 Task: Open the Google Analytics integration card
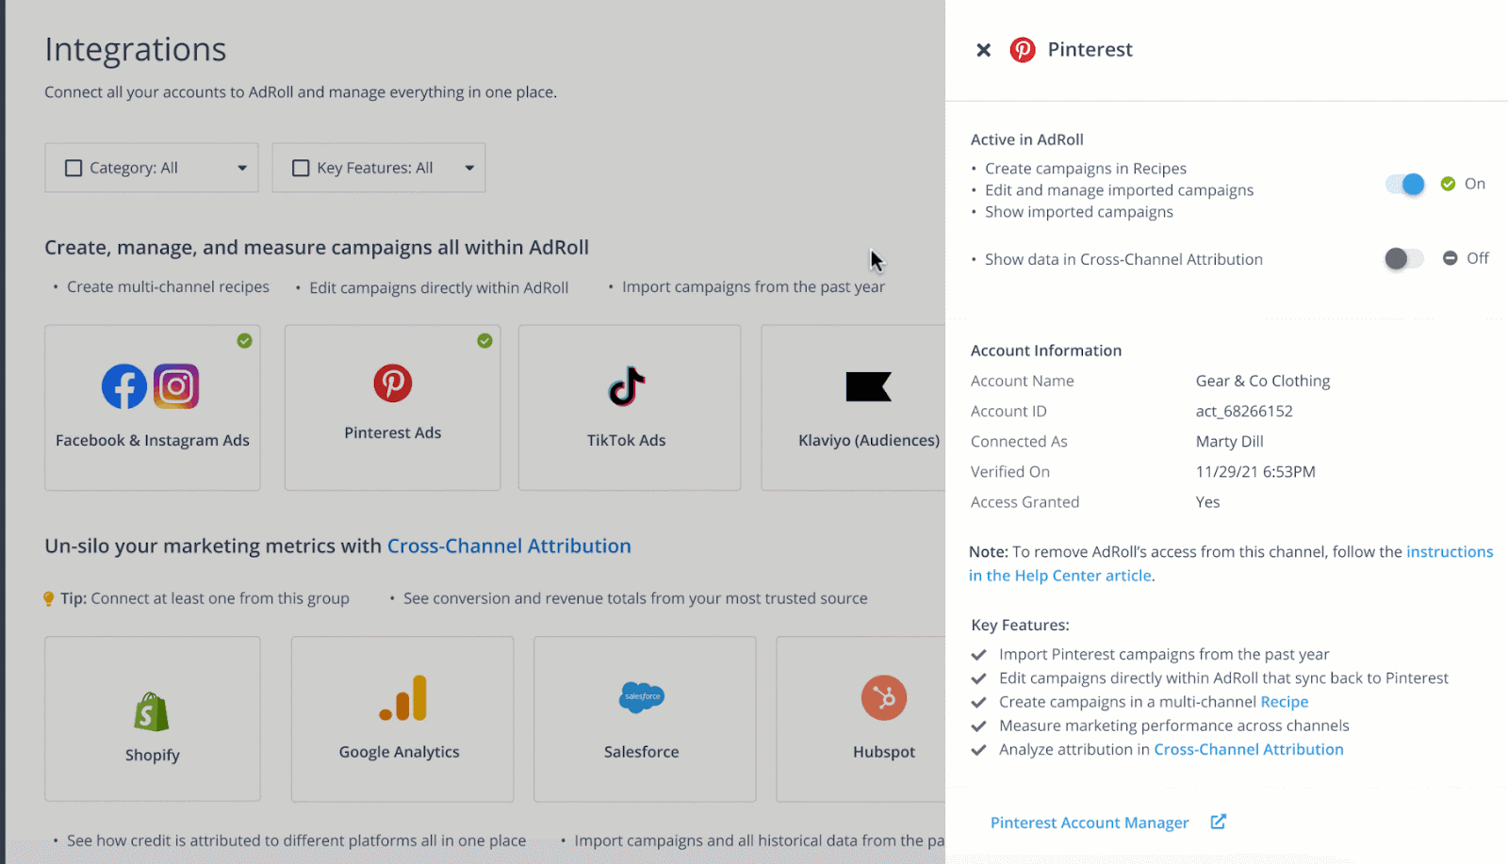point(402,719)
